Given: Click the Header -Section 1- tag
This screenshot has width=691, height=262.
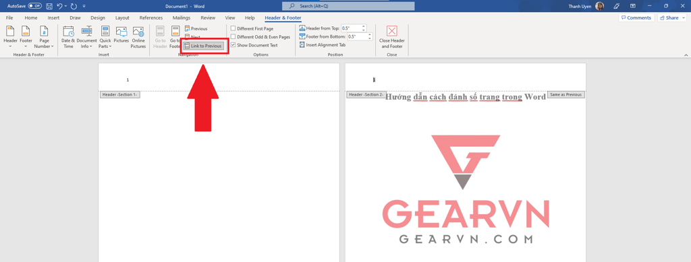Looking at the screenshot, I should coord(120,94).
